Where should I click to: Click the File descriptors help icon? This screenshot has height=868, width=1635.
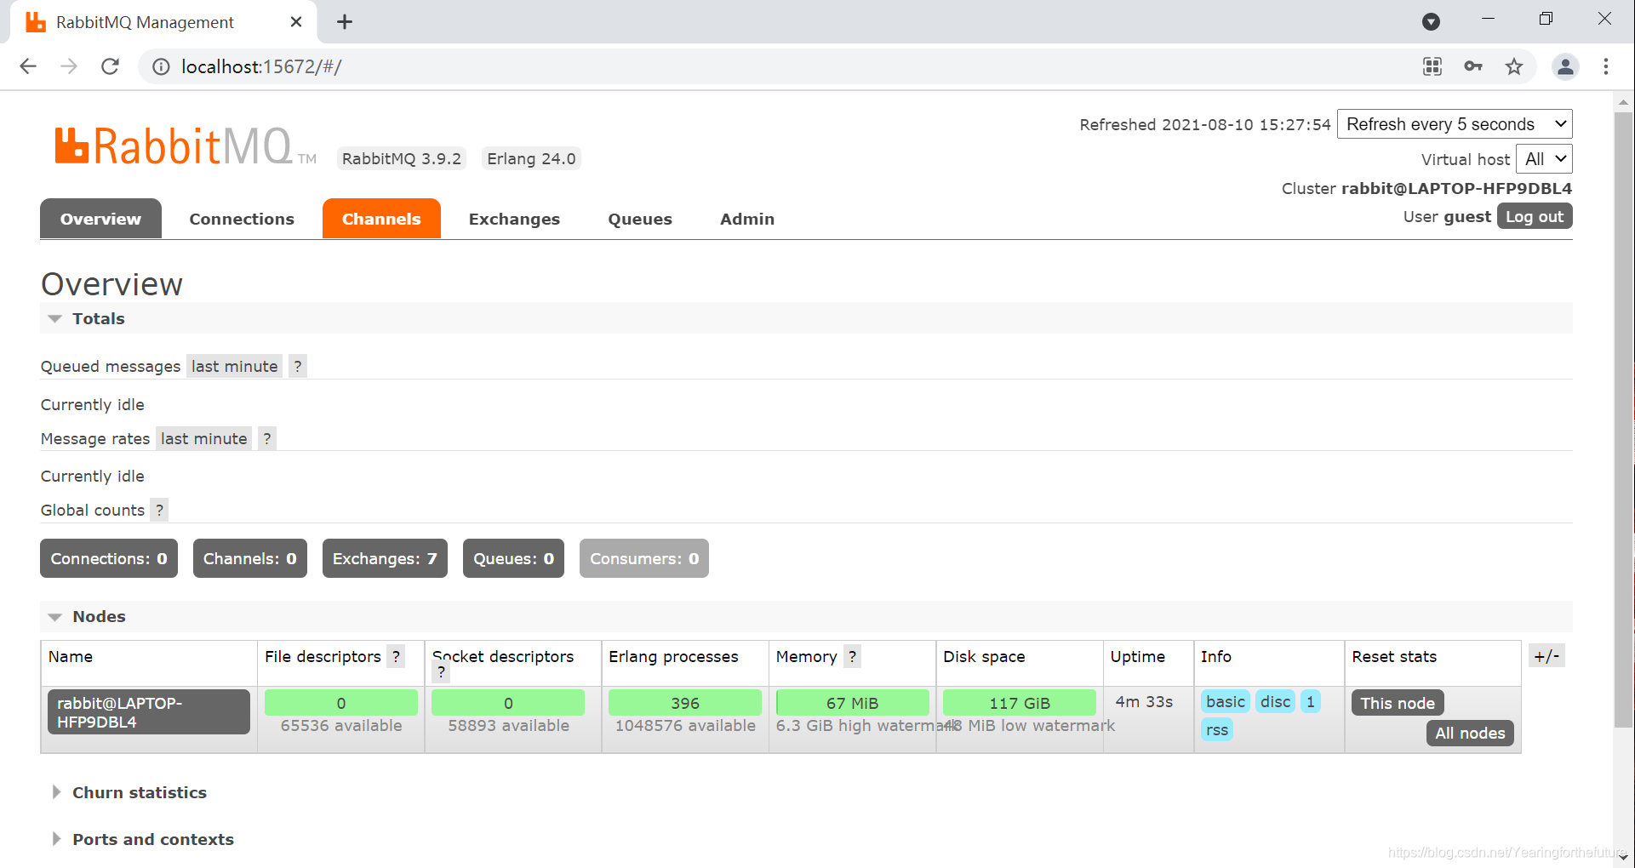point(396,657)
